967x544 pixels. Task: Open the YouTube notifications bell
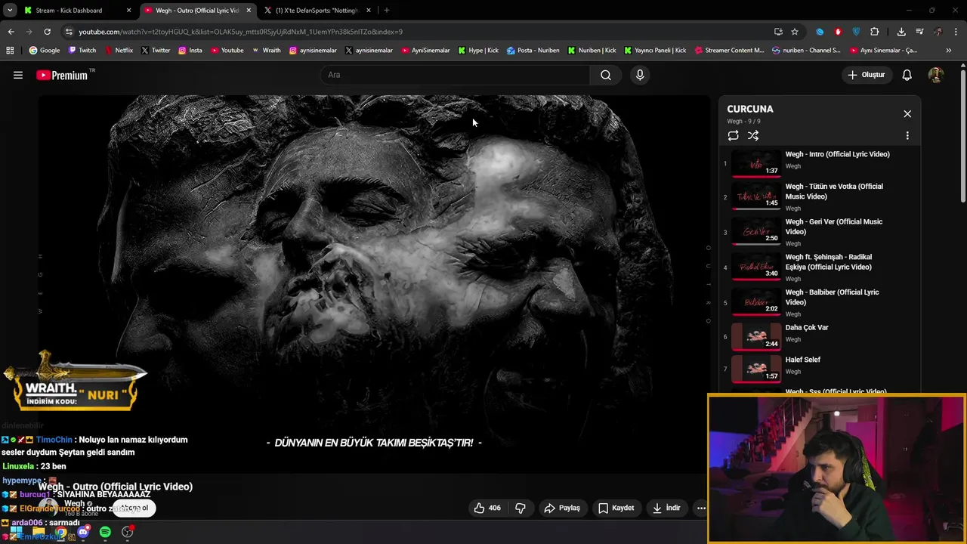pyautogui.click(x=907, y=75)
